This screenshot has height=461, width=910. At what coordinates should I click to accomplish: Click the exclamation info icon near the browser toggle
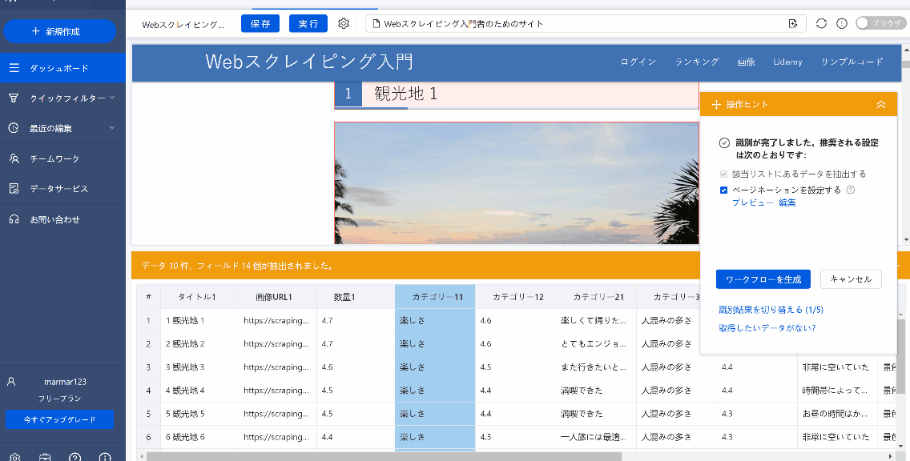842,23
